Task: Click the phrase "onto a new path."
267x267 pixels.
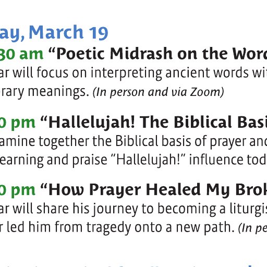Action: [185, 227]
